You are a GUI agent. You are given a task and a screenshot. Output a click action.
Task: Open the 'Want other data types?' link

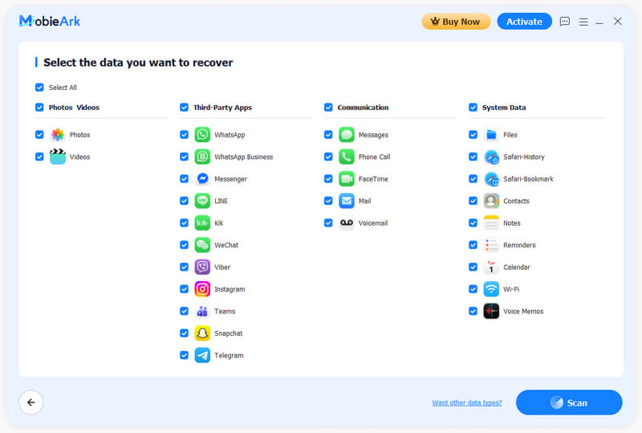point(467,402)
